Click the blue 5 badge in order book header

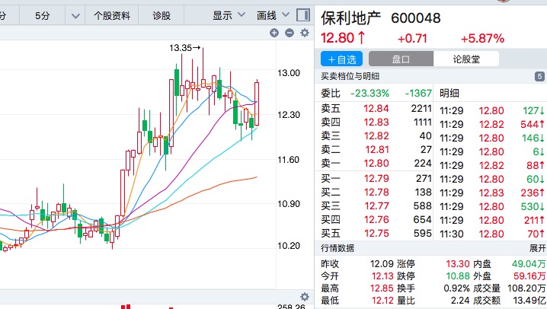(539, 76)
